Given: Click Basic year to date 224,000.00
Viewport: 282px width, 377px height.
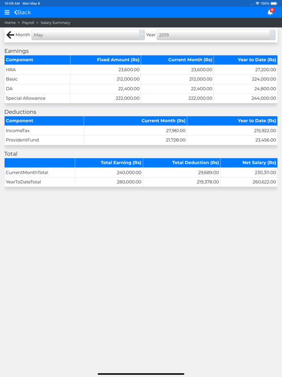Looking at the screenshot, I should (x=264, y=79).
